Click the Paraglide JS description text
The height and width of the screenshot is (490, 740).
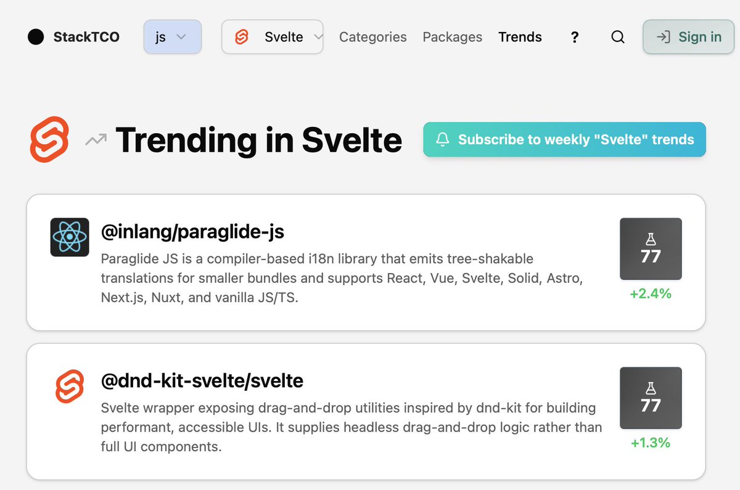coord(342,278)
